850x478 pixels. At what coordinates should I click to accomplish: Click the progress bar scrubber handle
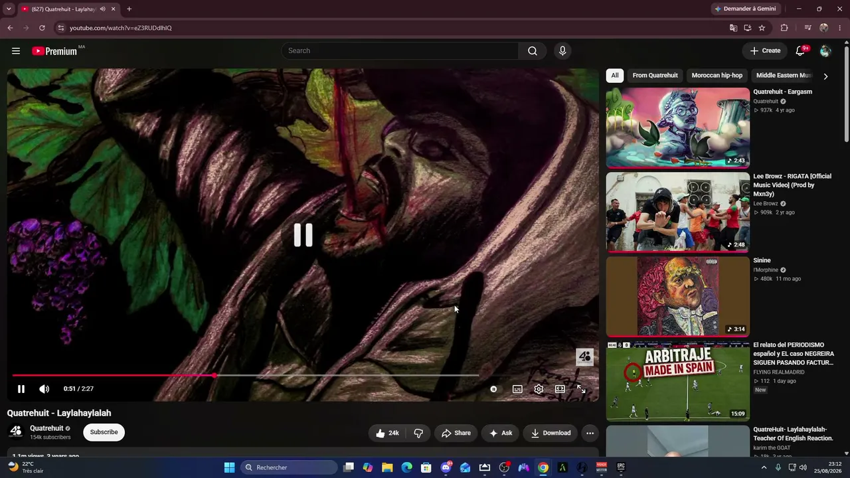214,376
